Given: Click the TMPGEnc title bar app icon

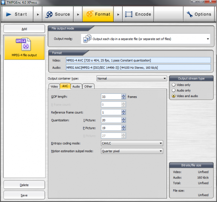Looking at the screenshot, I should coord(3,2).
